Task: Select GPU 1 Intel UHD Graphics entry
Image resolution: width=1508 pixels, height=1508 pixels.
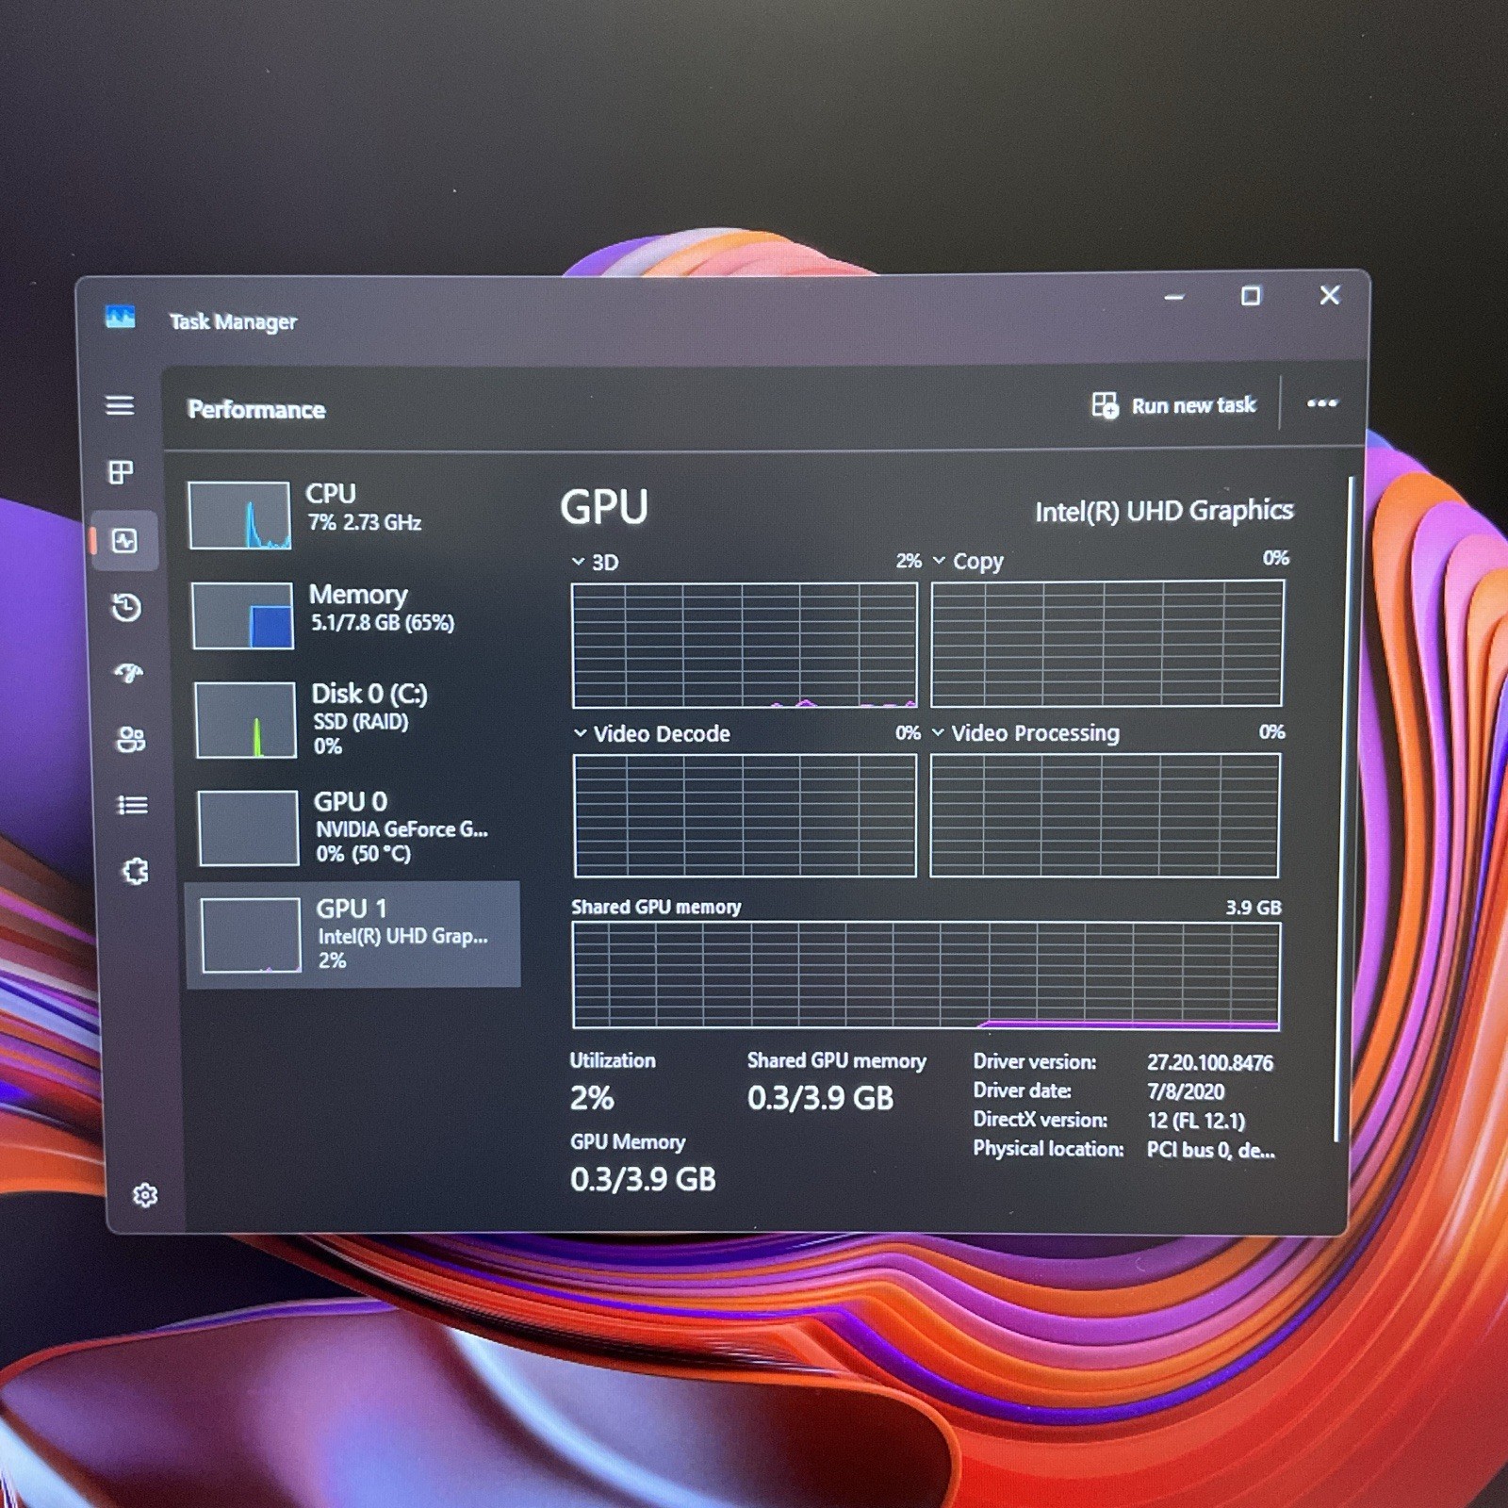Action: click(x=352, y=935)
